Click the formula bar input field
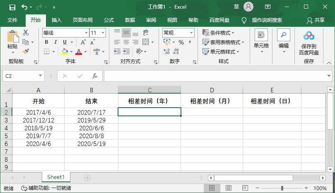 coord(215,76)
